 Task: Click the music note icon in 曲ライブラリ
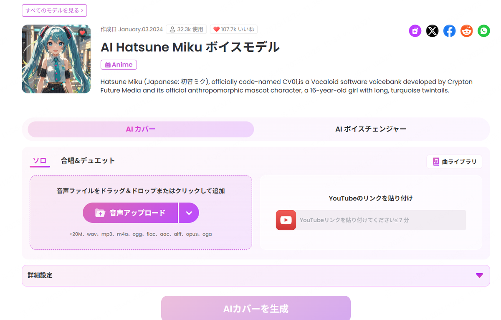436,162
